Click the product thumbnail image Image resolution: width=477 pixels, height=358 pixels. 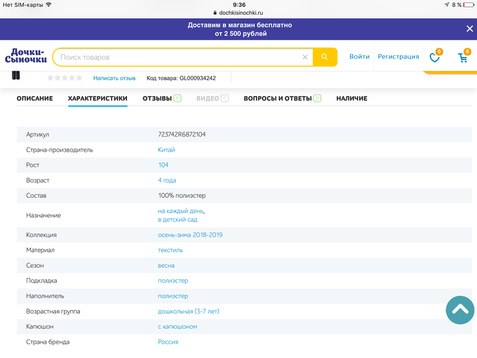tap(16, 76)
